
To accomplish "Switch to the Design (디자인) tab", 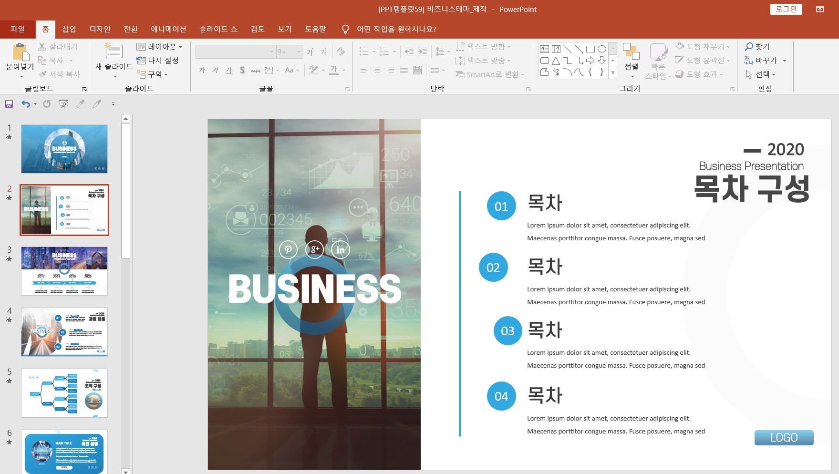I will 100,29.
